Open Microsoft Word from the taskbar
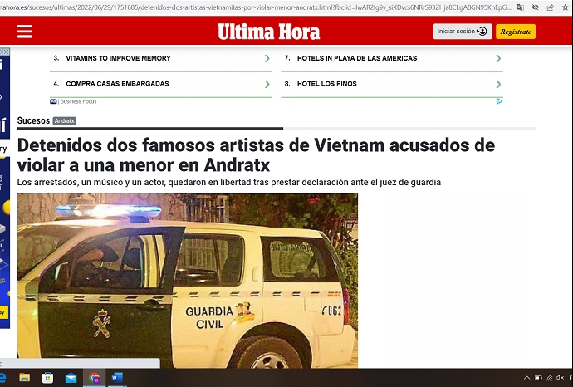573x387 pixels. coord(115,378)
